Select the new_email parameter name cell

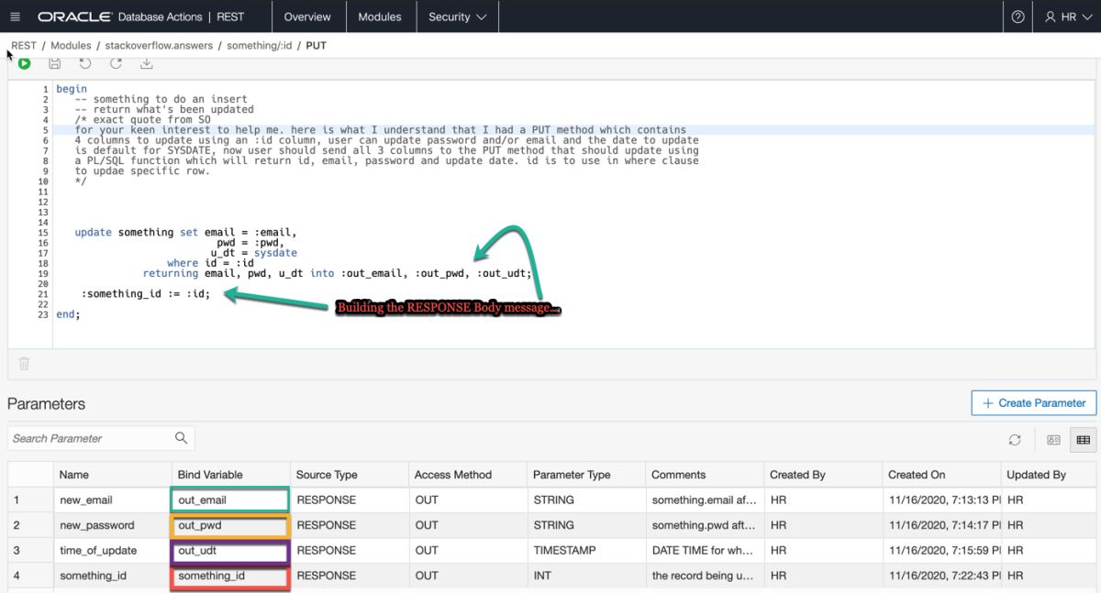click(x=112, y=500)
